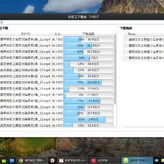This screenshot has width=164, height=164.
Task: Select the file name ending _15.mp4
Action: 25,113
